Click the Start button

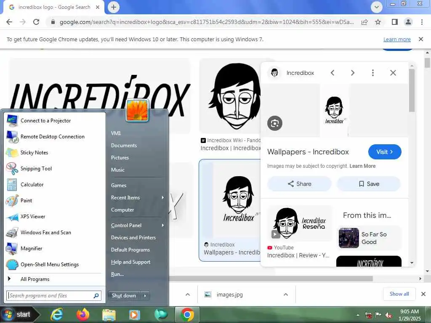19,315
